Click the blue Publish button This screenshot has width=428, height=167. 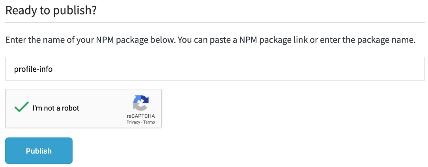39,150
